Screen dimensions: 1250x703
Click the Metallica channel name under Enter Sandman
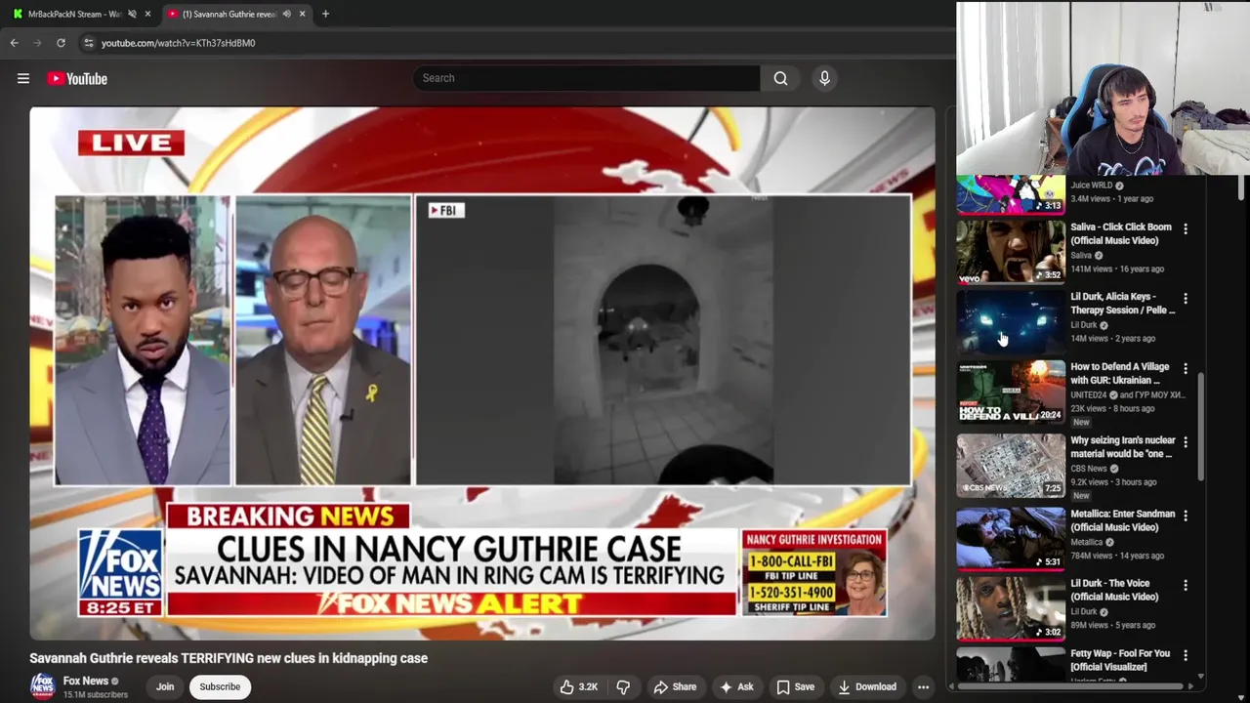pyautogui.click(x=1086, y=542)
